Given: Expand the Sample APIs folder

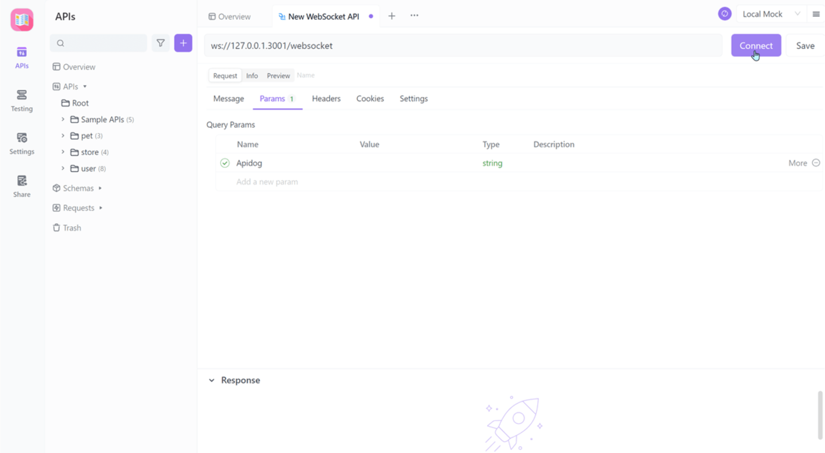Looking at the screenshot, I should click(x=62, y=119).
